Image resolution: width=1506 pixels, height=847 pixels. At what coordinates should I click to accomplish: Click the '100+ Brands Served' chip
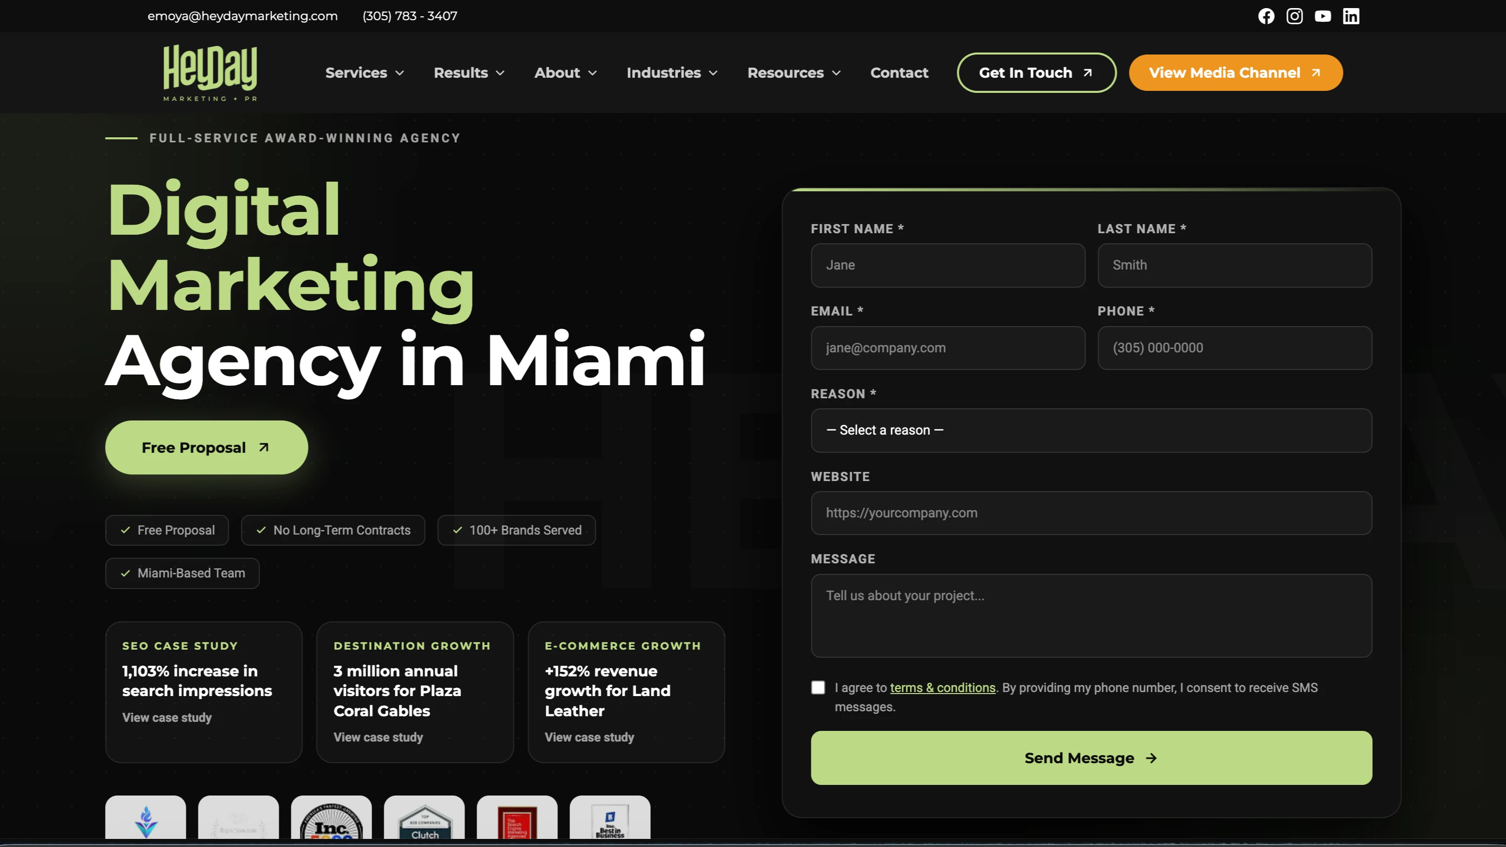[517, 530]
